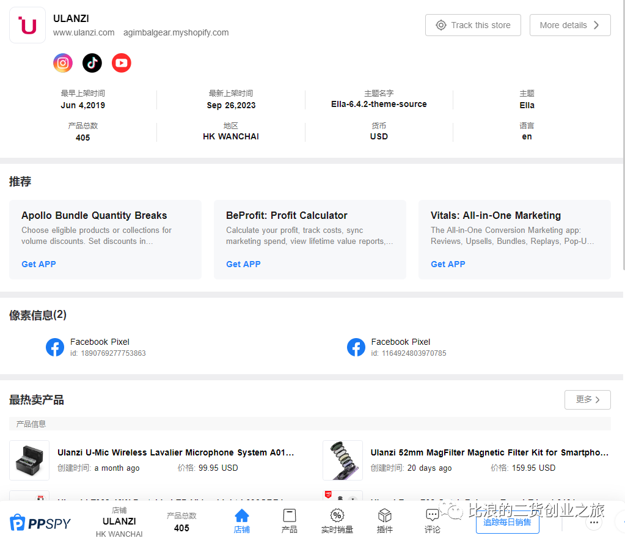Switch to the 店铺 home tab
625x538 pixels.
point(241,521)
